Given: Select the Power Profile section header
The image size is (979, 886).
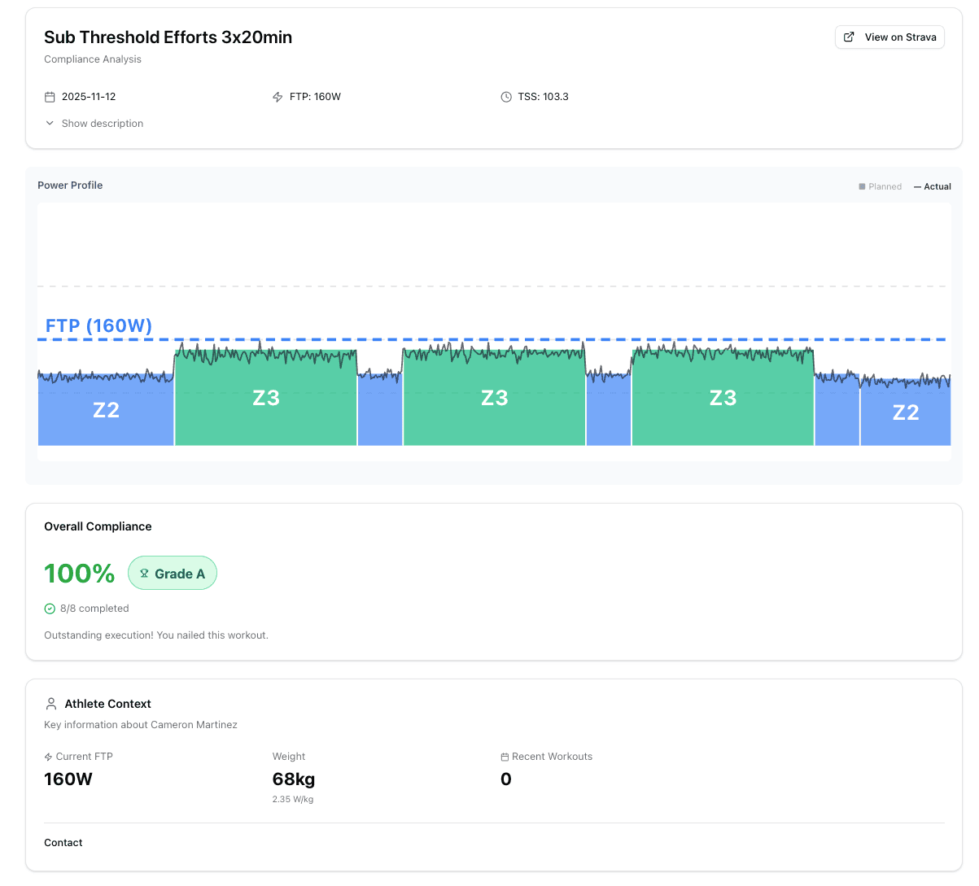Looking at the screenshot, I should 70,185.
